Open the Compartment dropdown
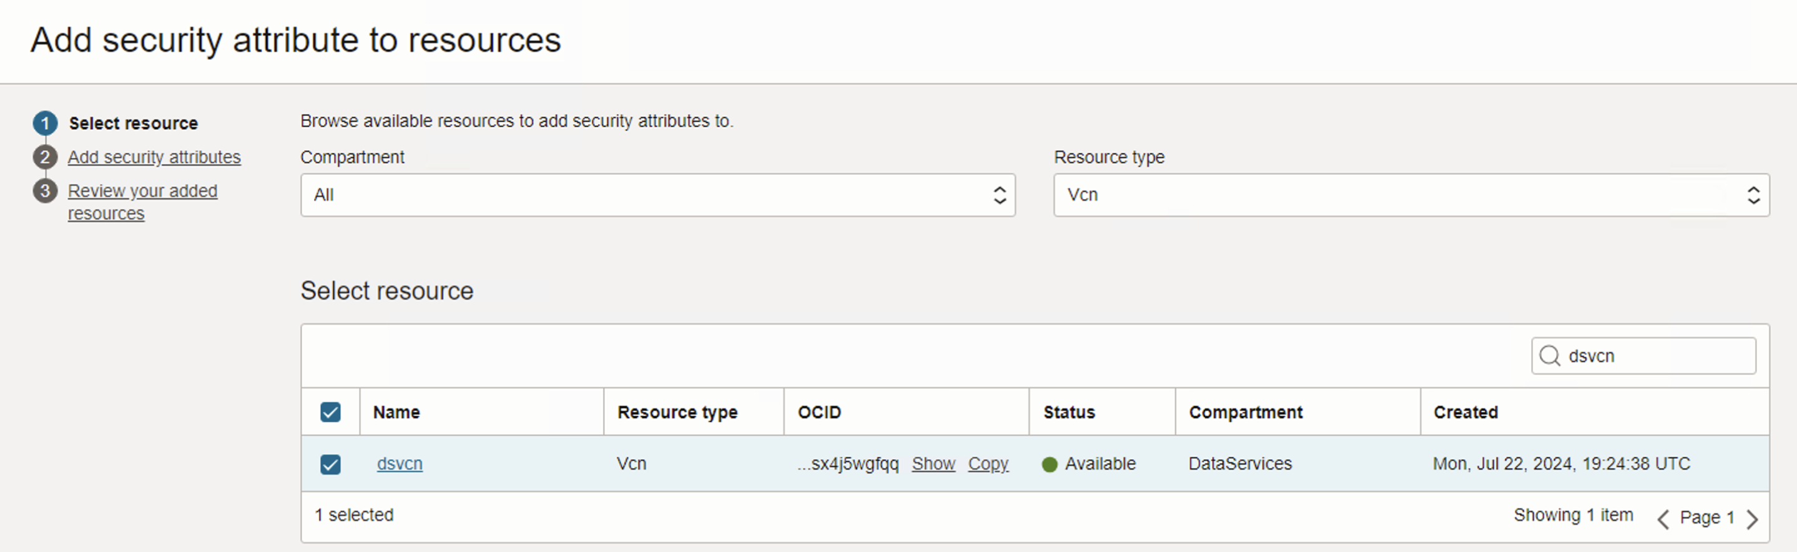Image resolution: width=1797 pixels, height=552 pixels. (x=657, y=195)
